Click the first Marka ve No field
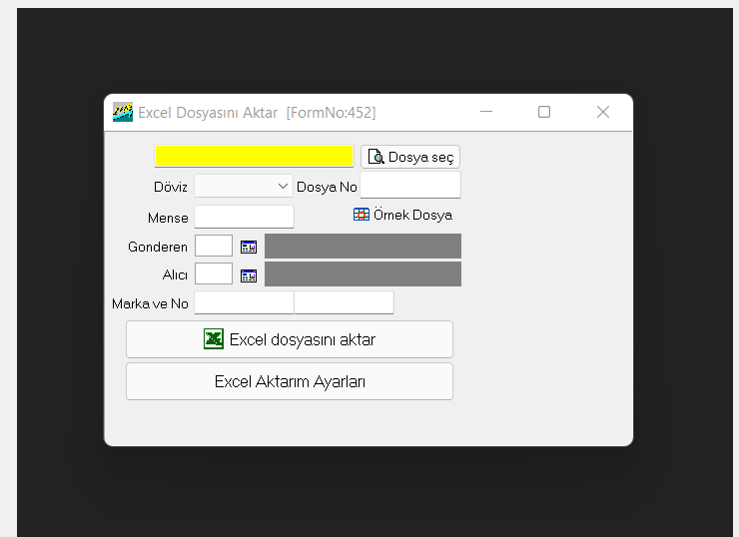Screen dimensions: 739x537 (x=244, y=302)
